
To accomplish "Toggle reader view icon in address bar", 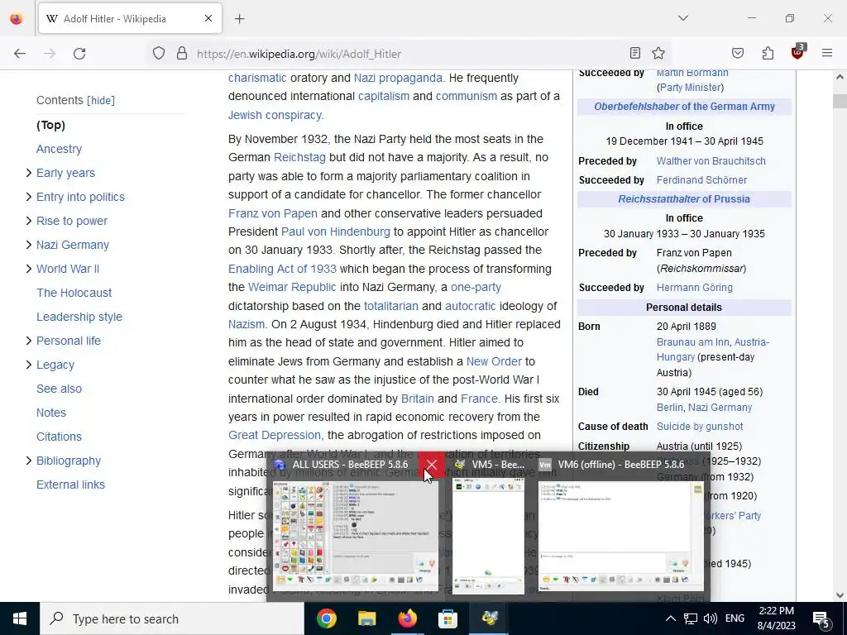I will click(x=635, y=53).
